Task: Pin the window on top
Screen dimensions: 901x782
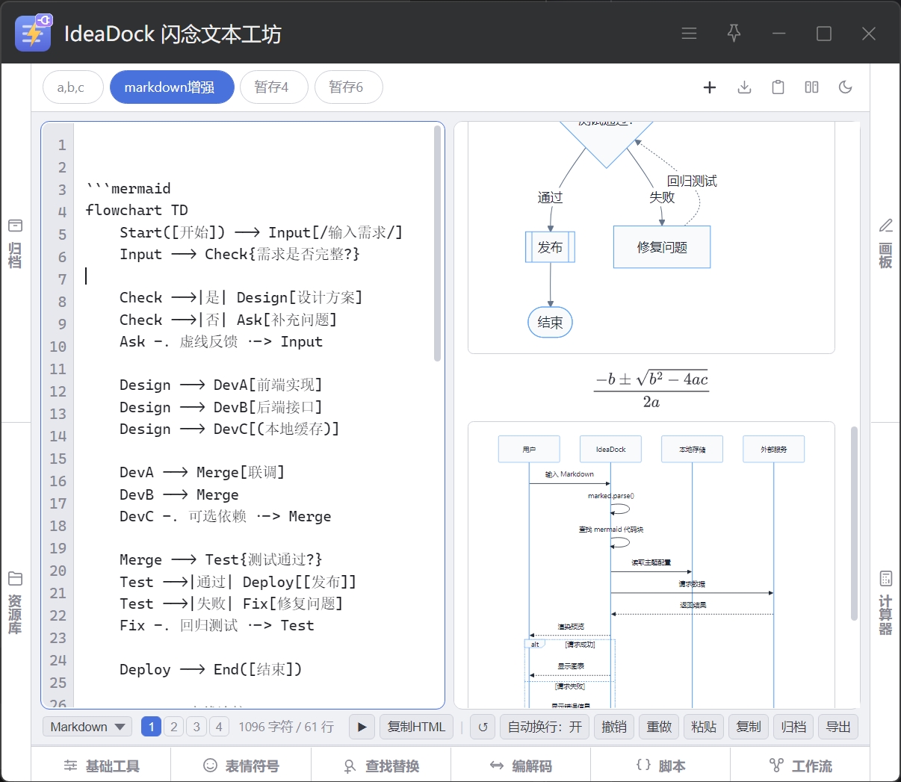Action: click(x=734, y=34)
